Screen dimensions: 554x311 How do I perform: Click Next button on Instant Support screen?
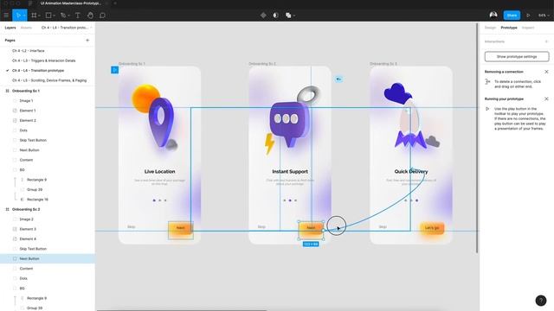(x=311, y=228)
